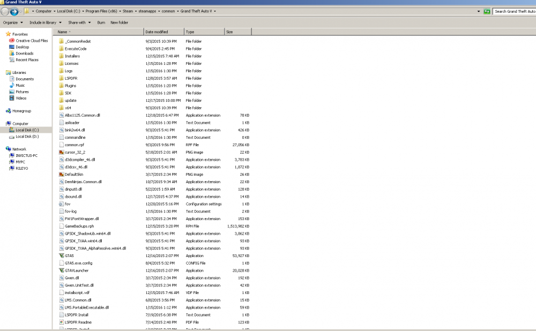Click the Burn toolbar item
536x331 pixels.
coord(101,22)
